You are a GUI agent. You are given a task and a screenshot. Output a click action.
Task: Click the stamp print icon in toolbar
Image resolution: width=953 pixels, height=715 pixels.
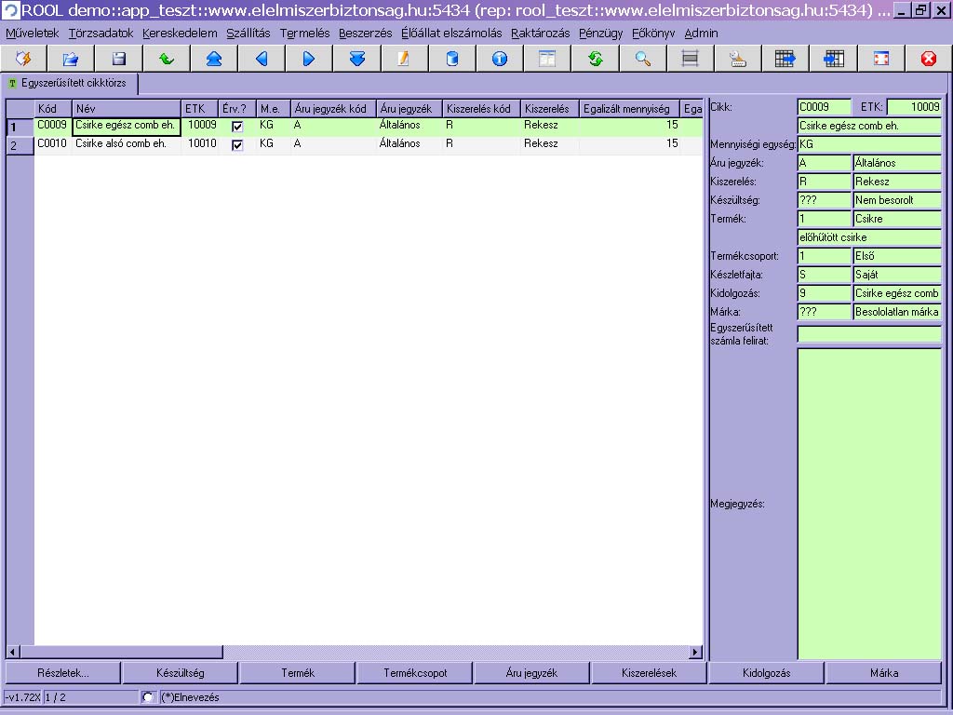pos(738,59)
